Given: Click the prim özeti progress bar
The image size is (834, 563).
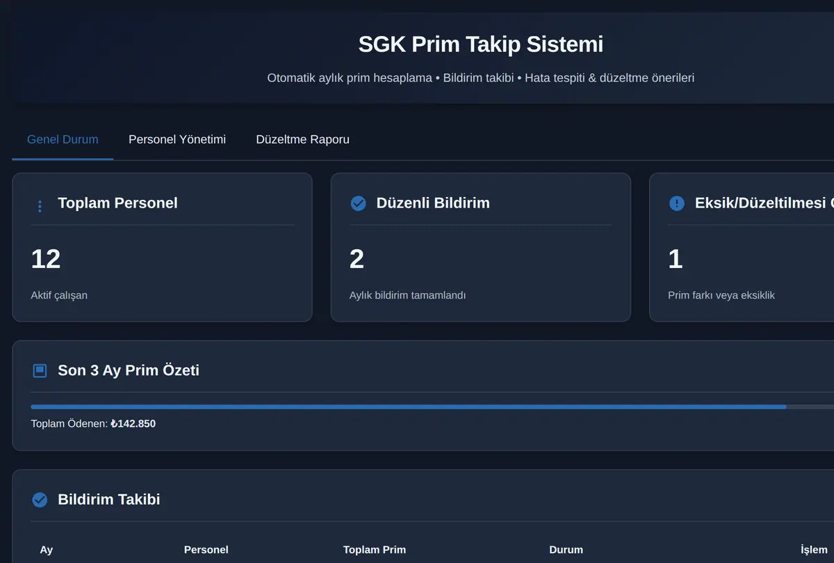Looking at the screenshot, I should [432, 407].
